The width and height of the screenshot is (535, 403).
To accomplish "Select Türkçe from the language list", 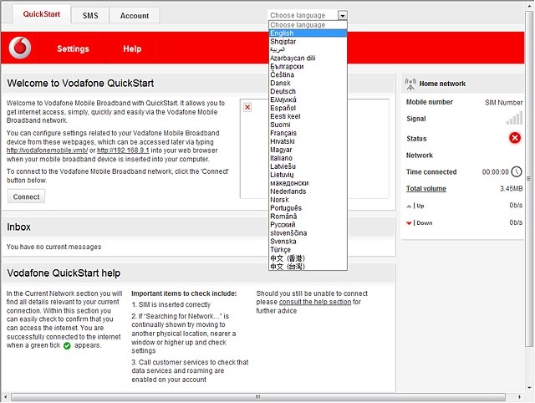I will tap(308, 250).
